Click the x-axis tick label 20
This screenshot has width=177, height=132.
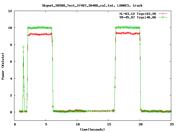click(140, 124)
